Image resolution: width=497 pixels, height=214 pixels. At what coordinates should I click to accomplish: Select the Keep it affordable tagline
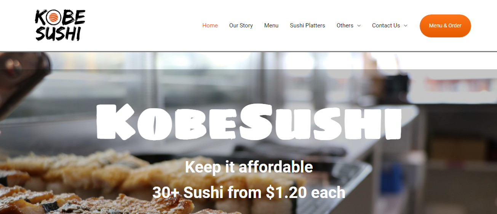point(249,167)
